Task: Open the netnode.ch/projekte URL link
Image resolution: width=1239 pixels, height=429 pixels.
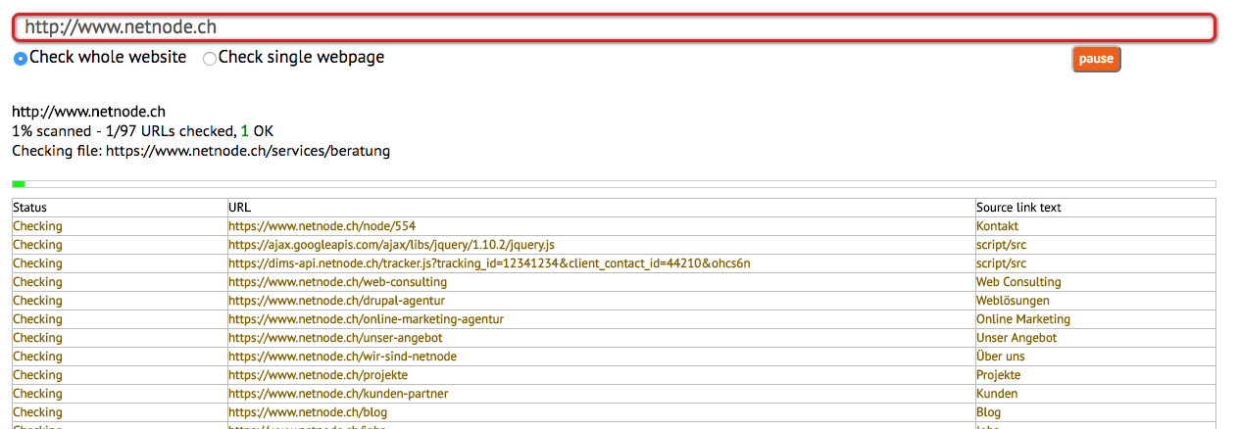Action: 318,375
